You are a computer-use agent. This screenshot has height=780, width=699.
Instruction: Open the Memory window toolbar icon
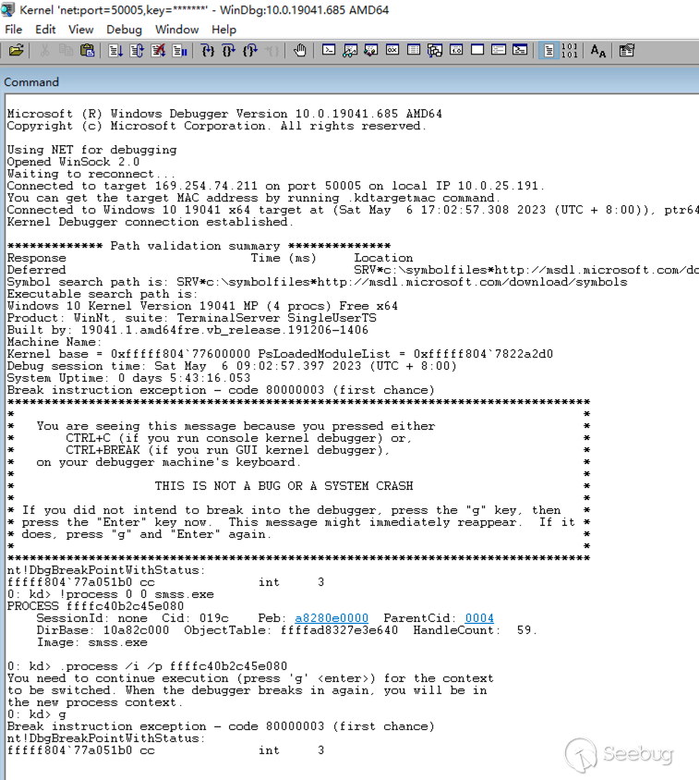(414, 50)
